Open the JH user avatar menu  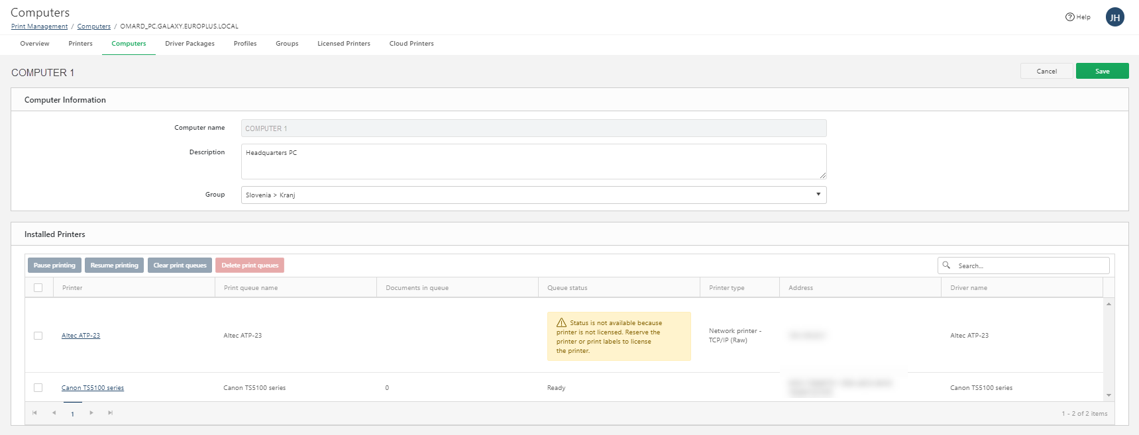point(1114,17)
